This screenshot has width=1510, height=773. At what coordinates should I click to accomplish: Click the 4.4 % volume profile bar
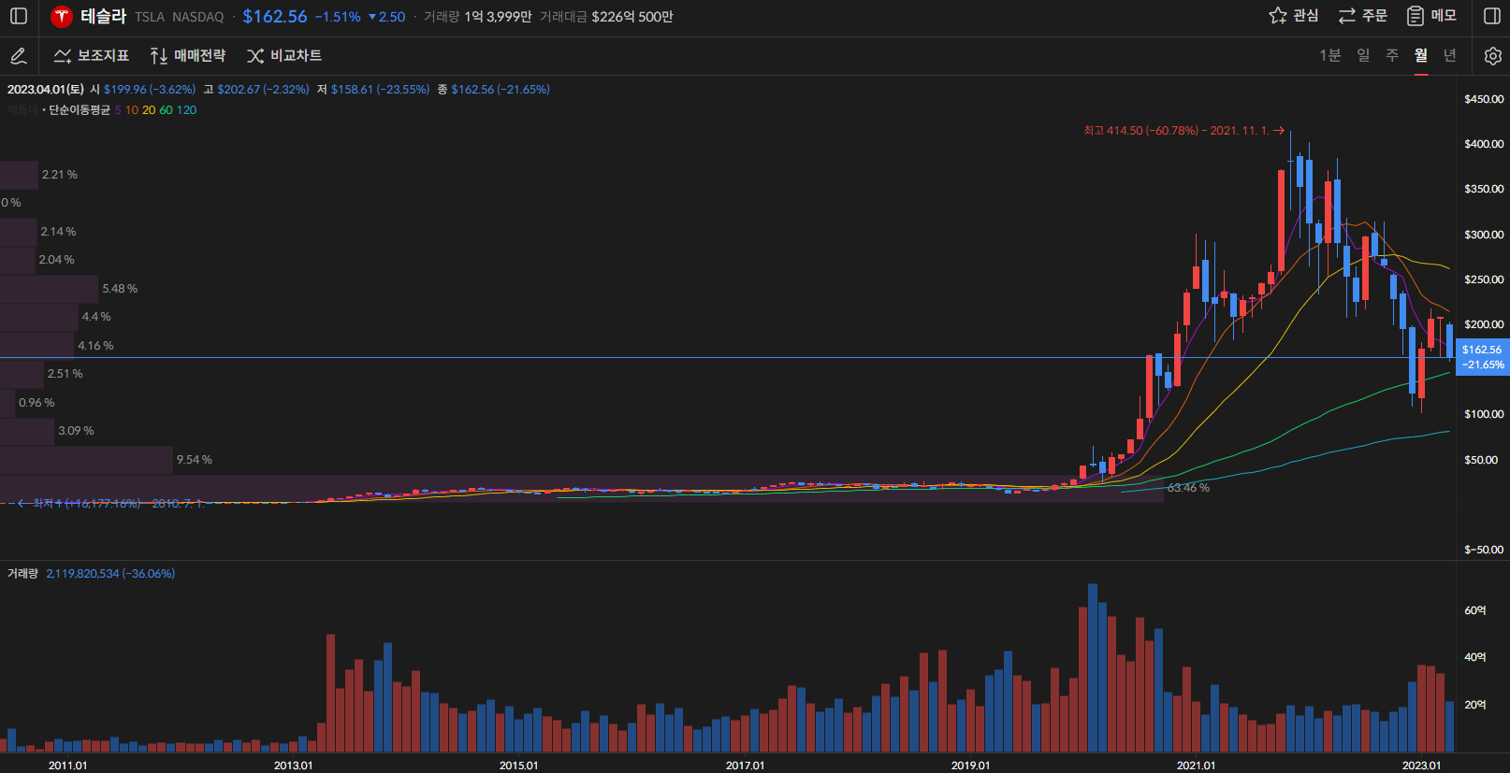(38, 317)
